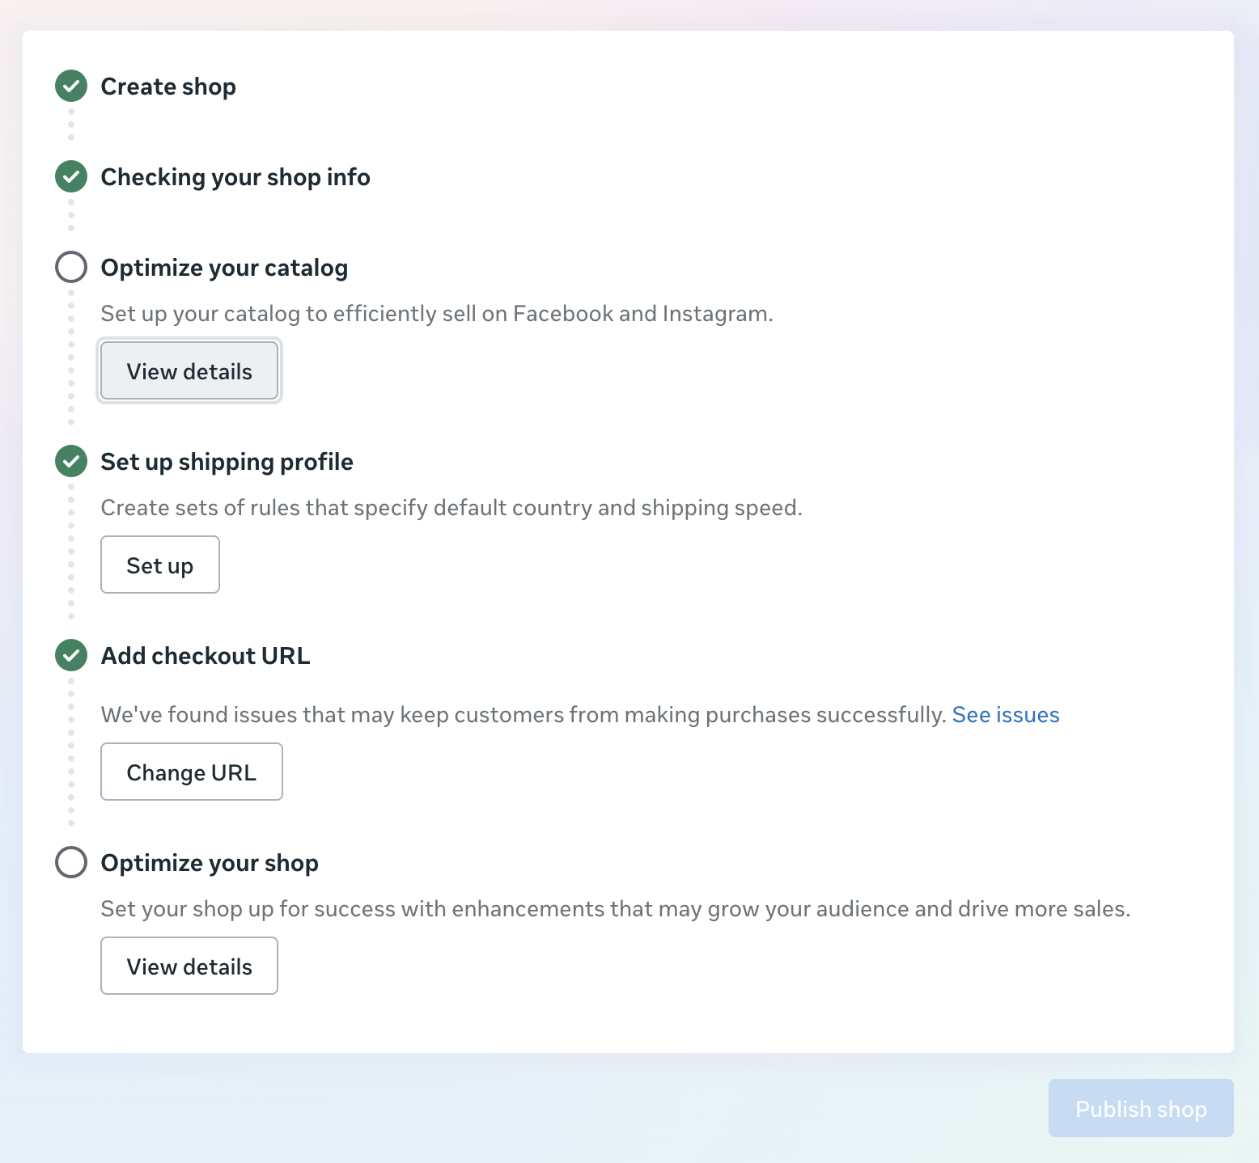This screenshot has width=1259, height=1163.
Task: Click the Add checkout URL heading
Action: [206, 656]
